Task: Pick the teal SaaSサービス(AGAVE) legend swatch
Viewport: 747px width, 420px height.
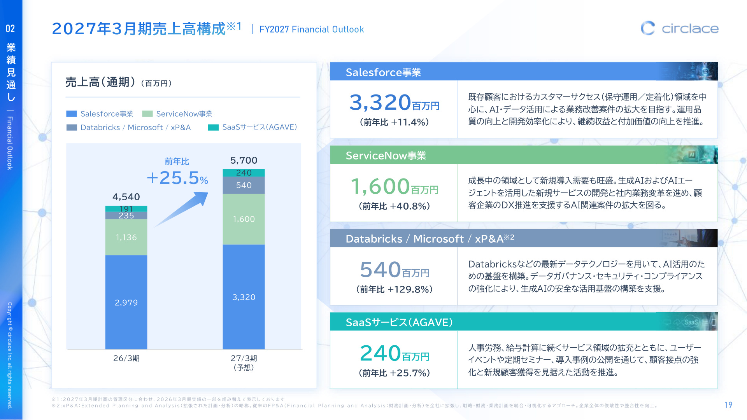Action: click(x=213, y=128)
